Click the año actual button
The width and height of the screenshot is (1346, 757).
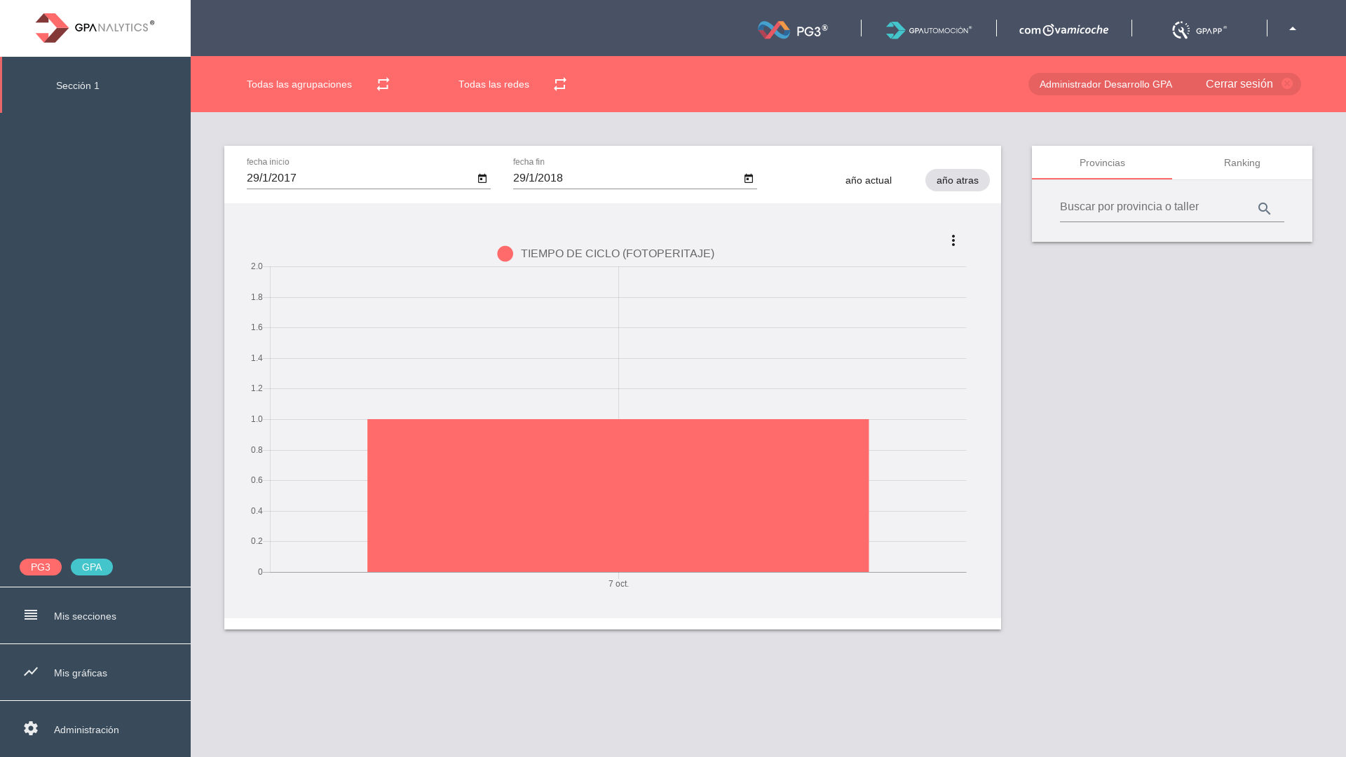pos(868,180)
